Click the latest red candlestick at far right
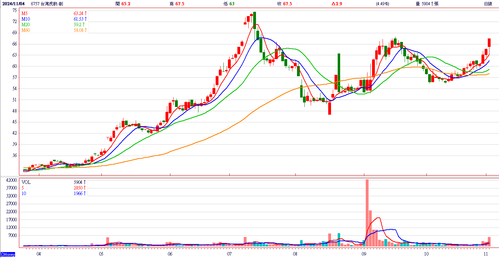The height and width of the screenshot is (258, 499). tap(489, 42)
